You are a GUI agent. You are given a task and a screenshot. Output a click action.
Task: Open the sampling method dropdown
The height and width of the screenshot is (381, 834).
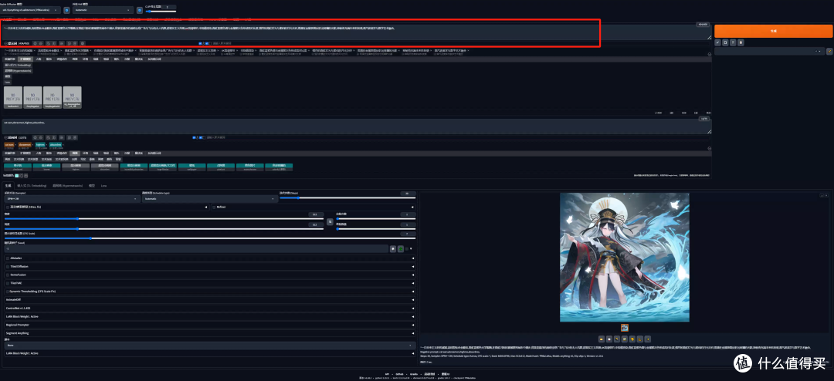[x=72, y=199]
